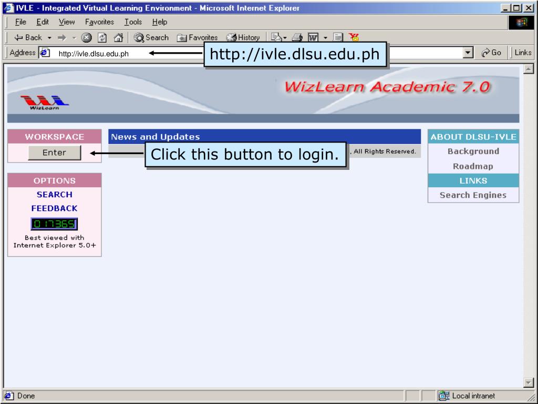Open the Address bar dropdown list
The width and height of the screenshot is (538, 404).
(468, 53)
